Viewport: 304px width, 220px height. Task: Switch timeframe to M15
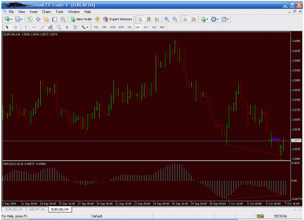click(113, 27)
